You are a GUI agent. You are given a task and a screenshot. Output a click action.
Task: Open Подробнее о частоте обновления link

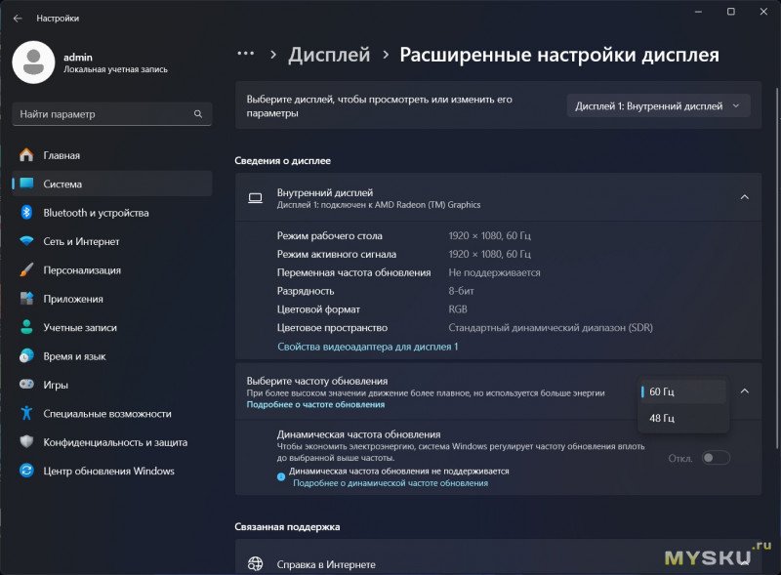click(315, 404)
